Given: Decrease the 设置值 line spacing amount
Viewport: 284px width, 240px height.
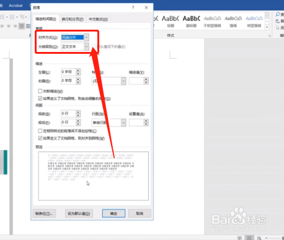Looking at the screenshot, I should (146, 124).
